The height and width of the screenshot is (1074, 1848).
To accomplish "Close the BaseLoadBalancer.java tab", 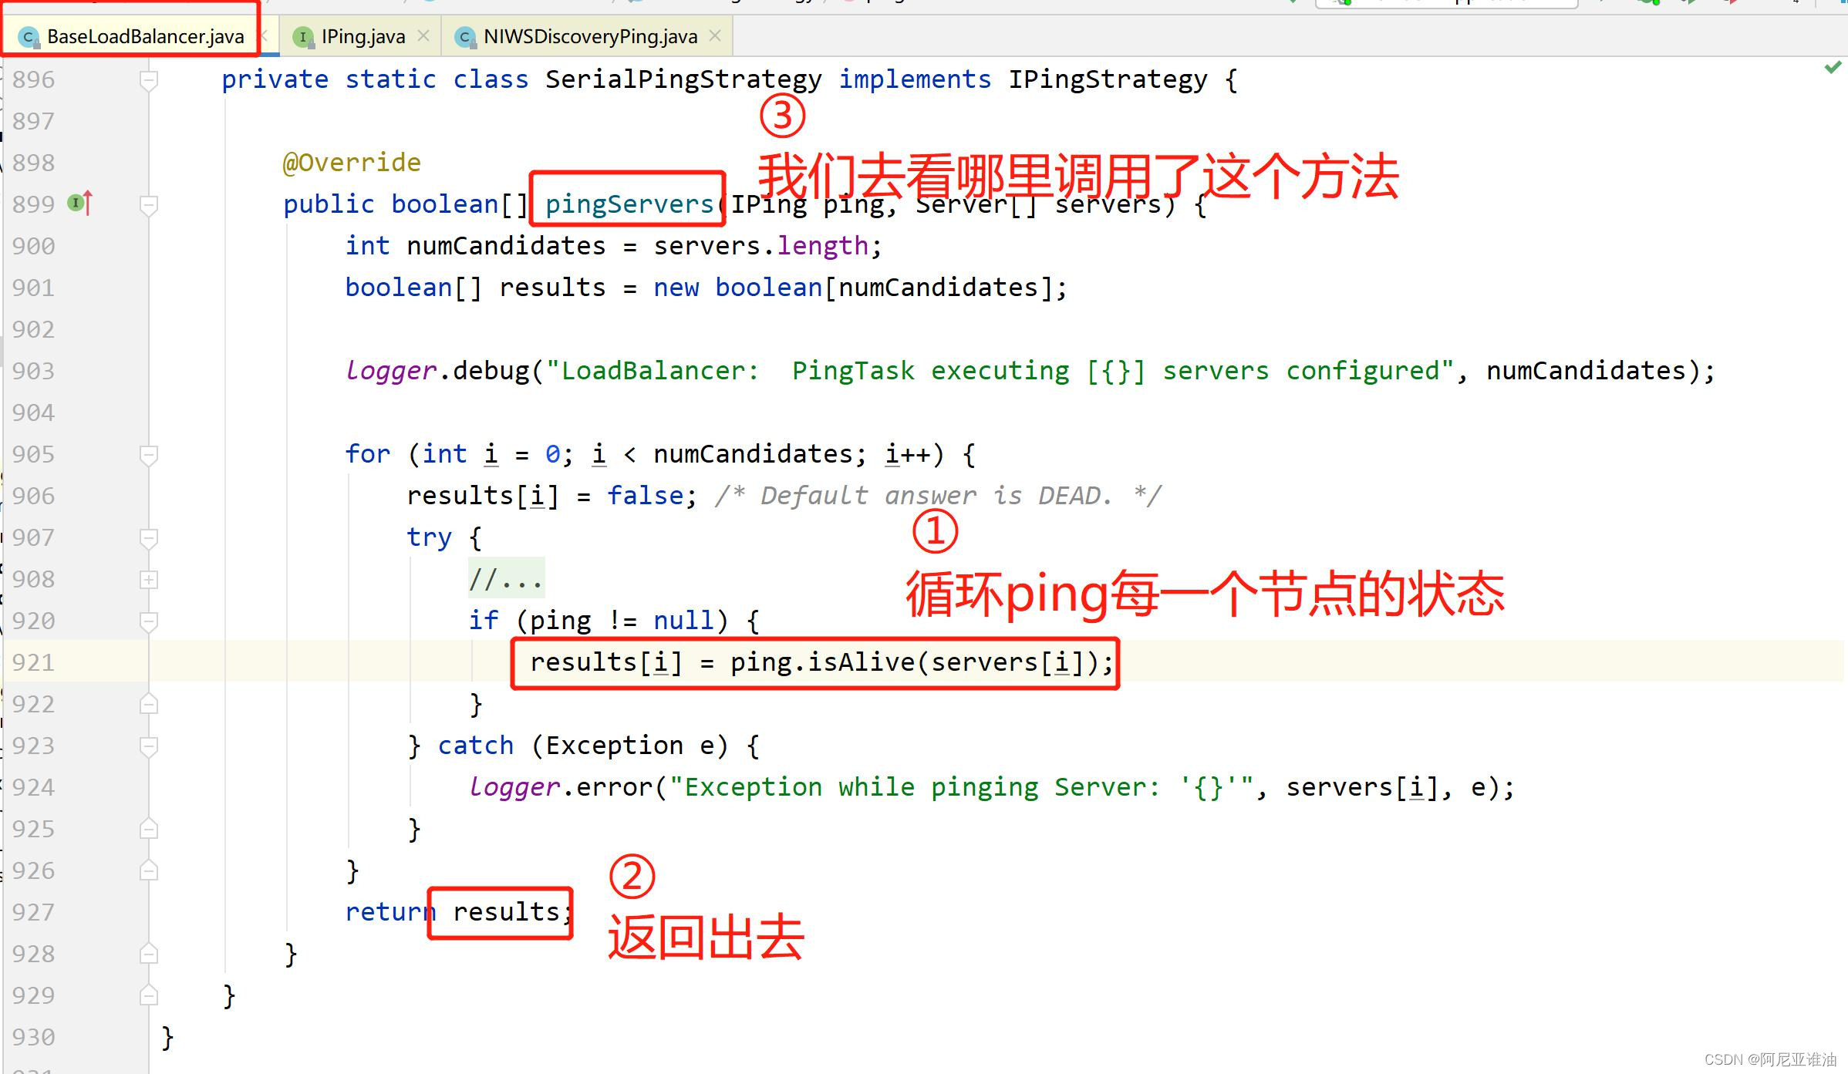I will coord(265,35).
